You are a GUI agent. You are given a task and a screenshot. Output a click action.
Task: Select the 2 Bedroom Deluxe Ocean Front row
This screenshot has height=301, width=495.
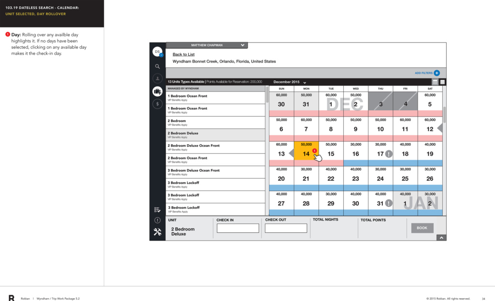click(x=215, y=147)
